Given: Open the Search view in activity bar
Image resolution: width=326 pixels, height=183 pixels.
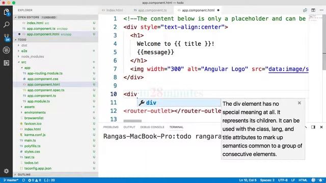Looking at the screenshot, I should coord(7,25).
